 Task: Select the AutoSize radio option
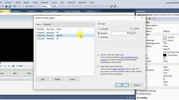(99, 37)
